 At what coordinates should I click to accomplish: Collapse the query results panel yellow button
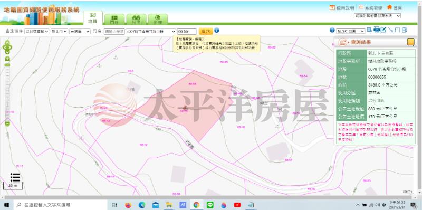click(410, 42)
